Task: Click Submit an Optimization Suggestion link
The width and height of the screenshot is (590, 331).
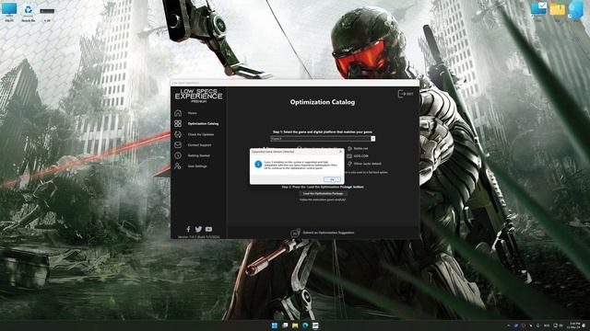Action: pos(328,233)
